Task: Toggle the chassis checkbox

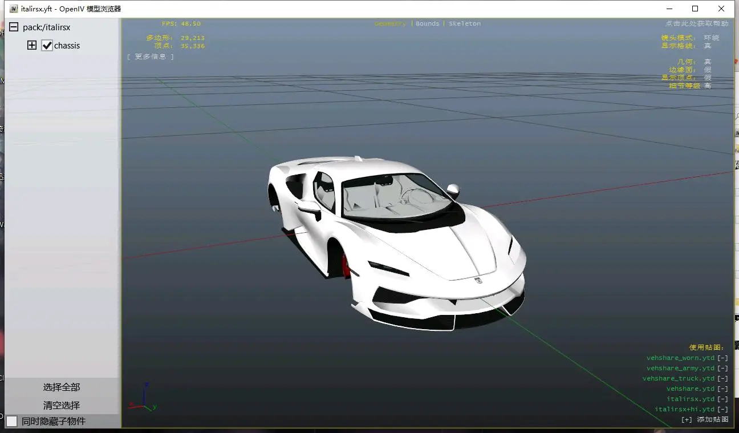Action: click(47, 46)
